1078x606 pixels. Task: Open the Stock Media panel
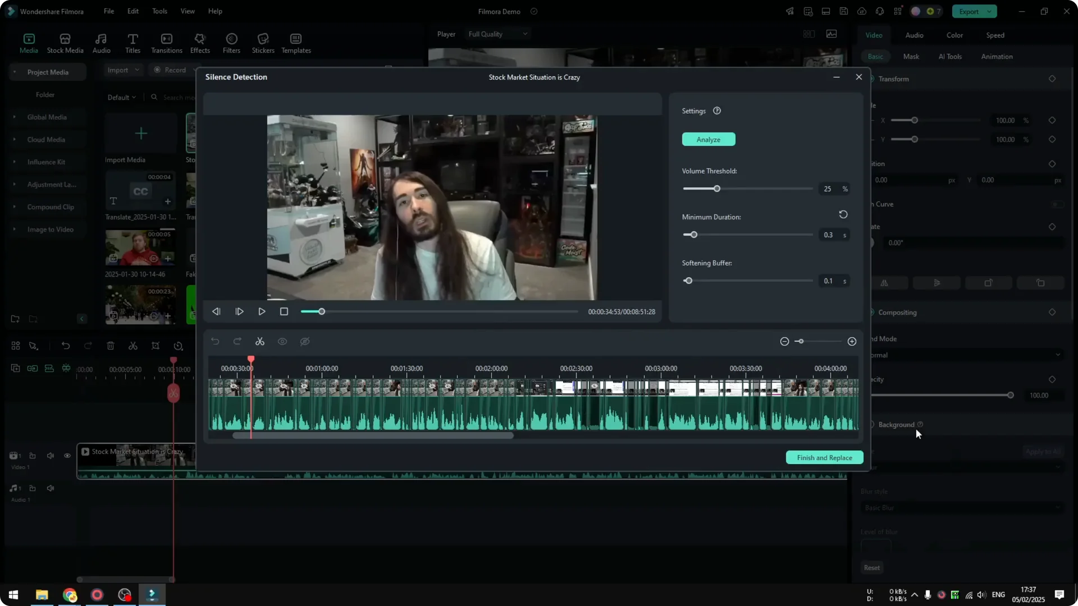(x=64, y=43)
